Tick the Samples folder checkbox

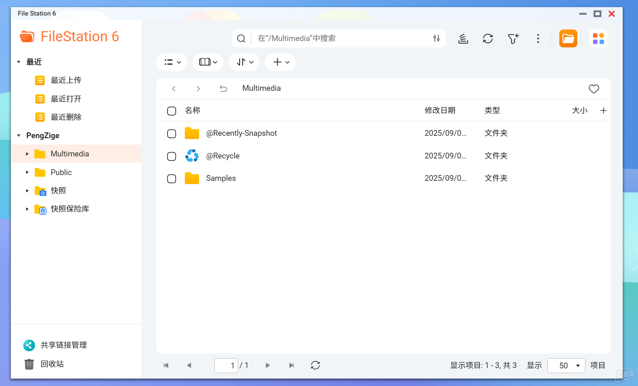tap(172, 179)
